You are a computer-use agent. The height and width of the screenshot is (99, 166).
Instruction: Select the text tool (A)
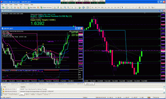(146, 7)
